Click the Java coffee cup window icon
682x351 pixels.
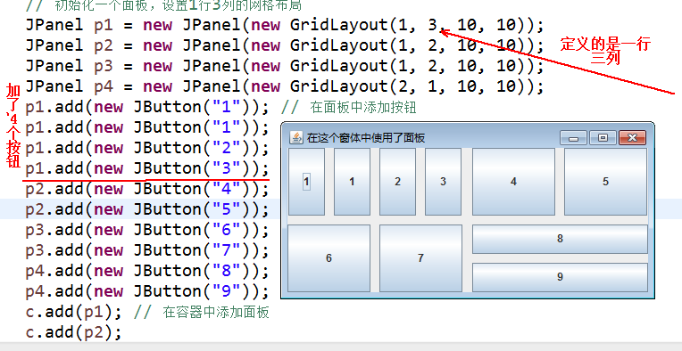[x=296, y=137]
